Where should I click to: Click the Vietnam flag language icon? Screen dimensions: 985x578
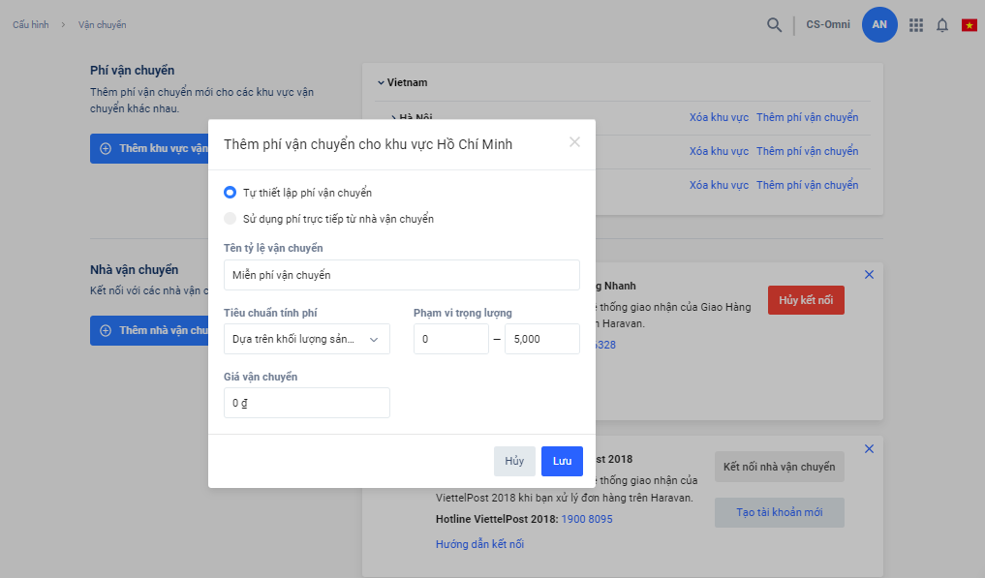coord(969,25)
